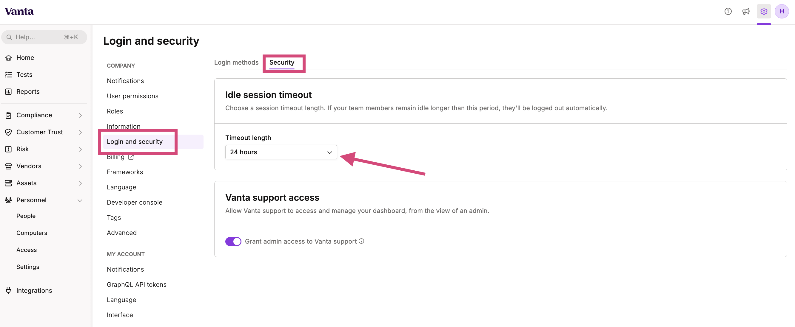Open the Timeout length dropdown

click(x=281, y=152)
